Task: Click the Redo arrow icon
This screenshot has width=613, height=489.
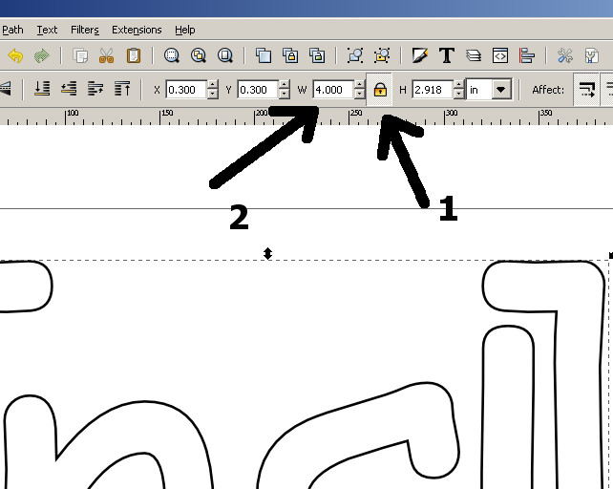Action: [41, 56]
